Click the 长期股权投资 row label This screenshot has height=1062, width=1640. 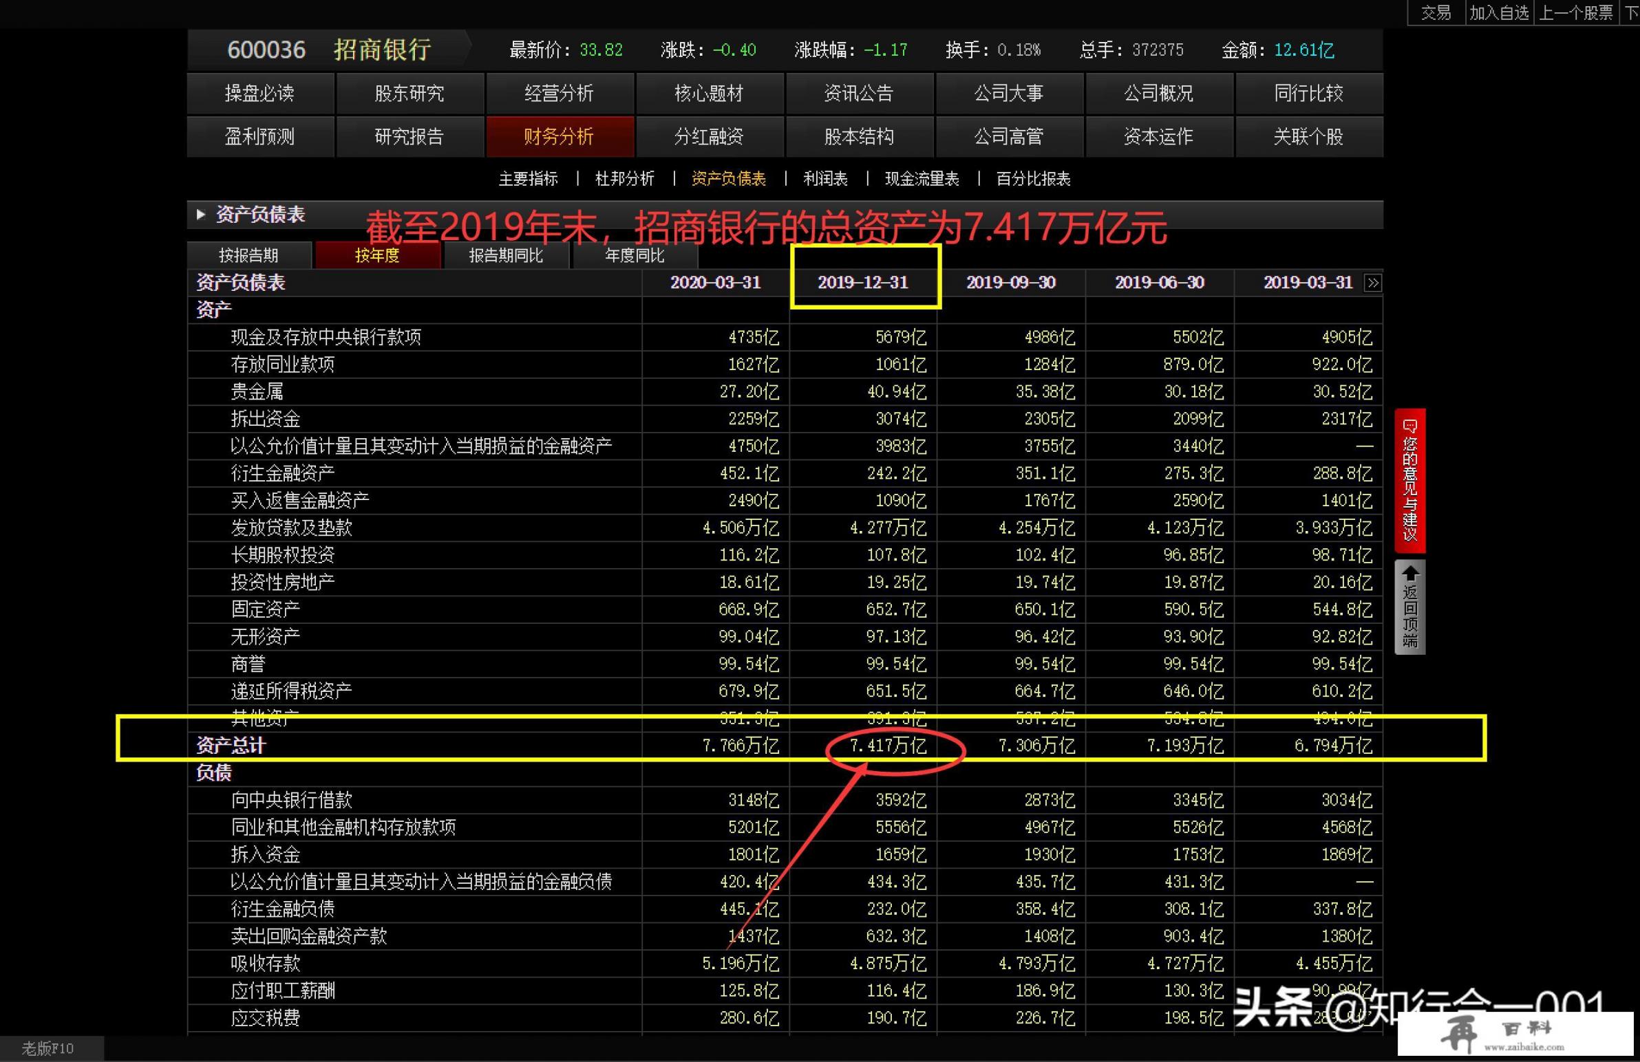[283, 554]
